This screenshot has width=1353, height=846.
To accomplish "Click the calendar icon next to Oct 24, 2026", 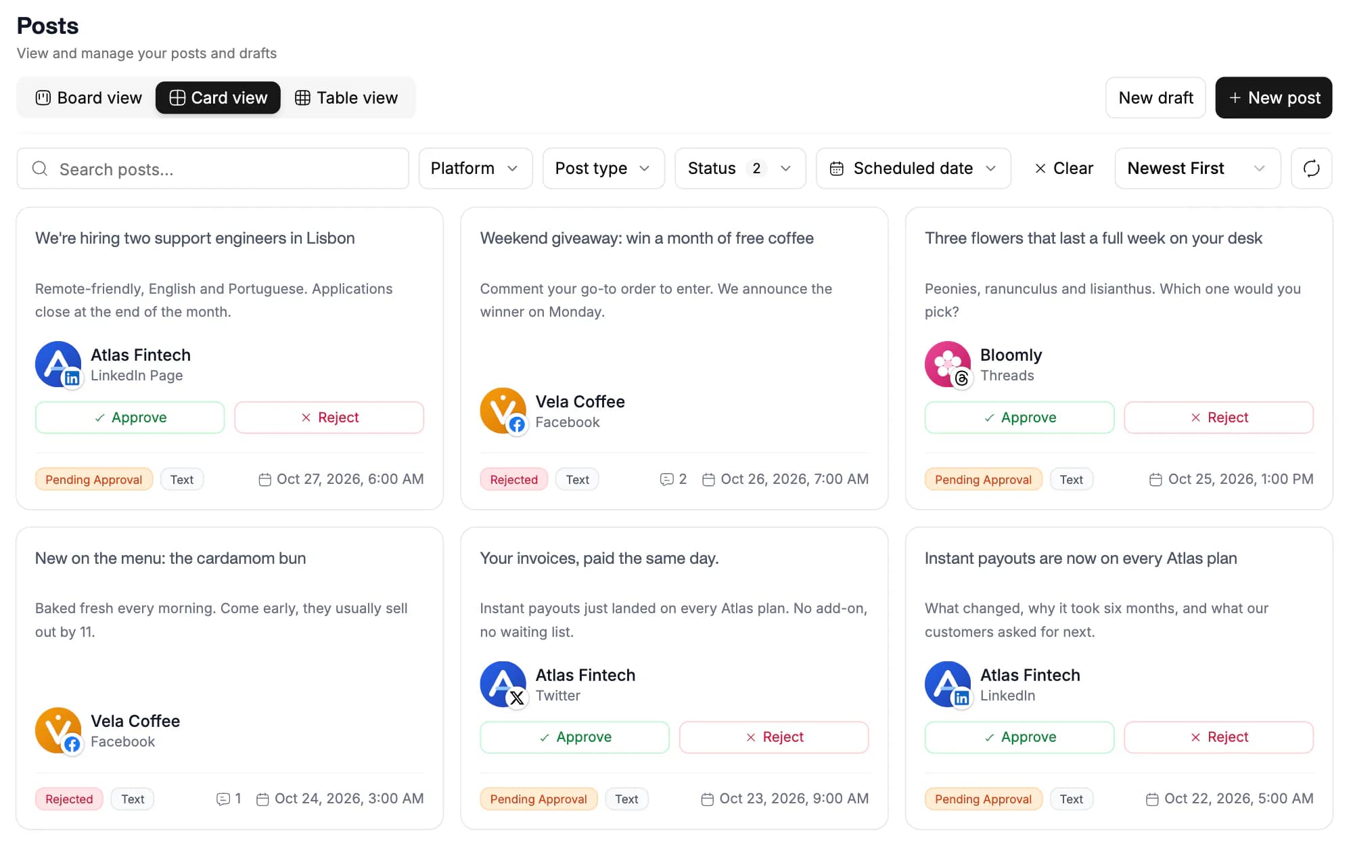I will (262, 799).
